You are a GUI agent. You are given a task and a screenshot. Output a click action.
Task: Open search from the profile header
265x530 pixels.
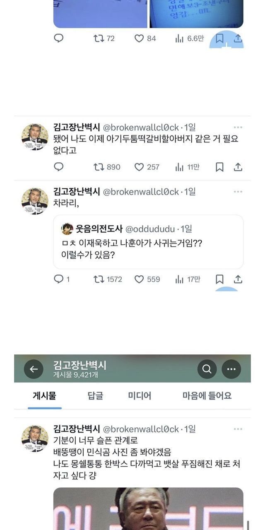coord(207,369)
